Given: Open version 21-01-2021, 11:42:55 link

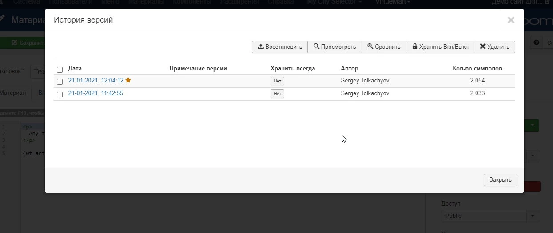Looking at the screenshot, I should coord(95,93).
